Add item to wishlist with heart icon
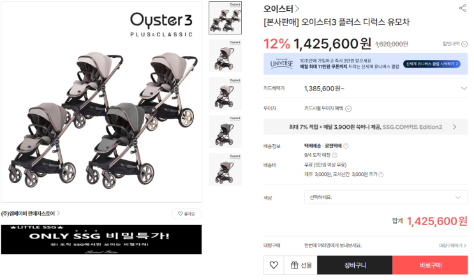Screen dimensions: 474x280 (274, 265)
